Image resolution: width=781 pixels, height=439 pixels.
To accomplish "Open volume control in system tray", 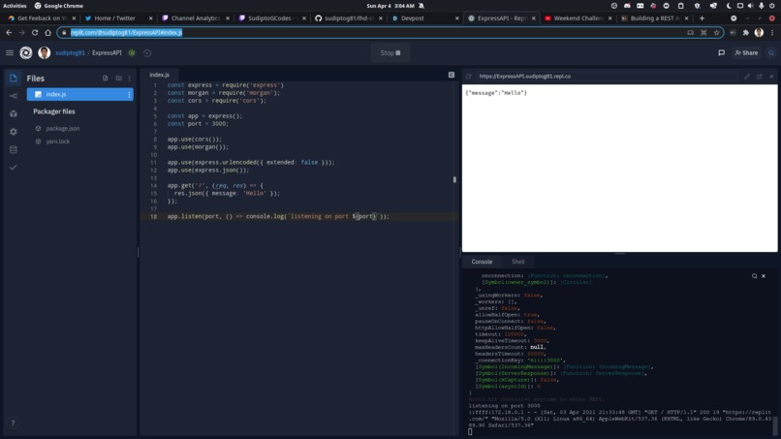I will point(750,6).
